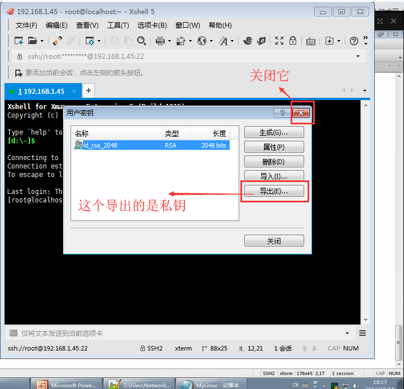Click the dialog's question mark help button
404x389 pixels.
pos(283,113)
